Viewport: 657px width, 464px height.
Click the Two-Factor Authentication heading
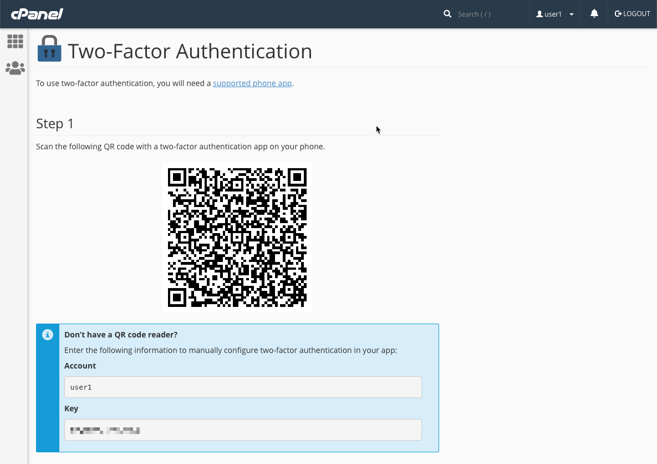pyautogui.click(x=190, y=51)
